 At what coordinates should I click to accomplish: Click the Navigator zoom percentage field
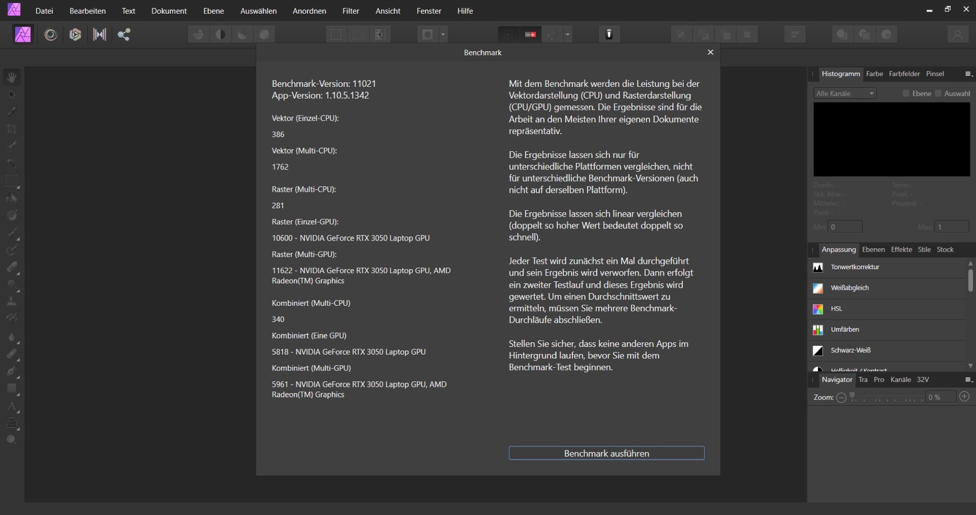pos(940,397)
